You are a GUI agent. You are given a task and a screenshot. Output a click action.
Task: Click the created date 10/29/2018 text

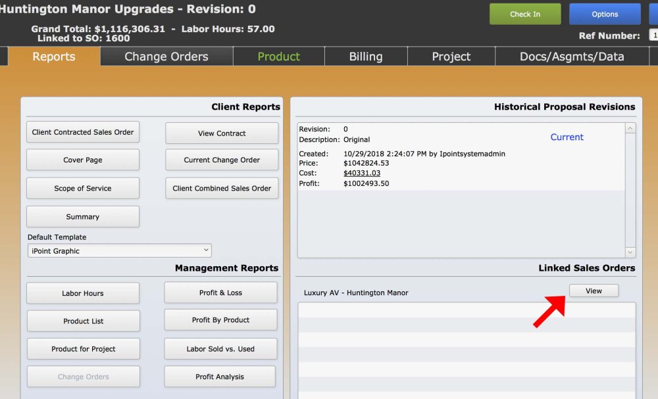pos(424,154)
